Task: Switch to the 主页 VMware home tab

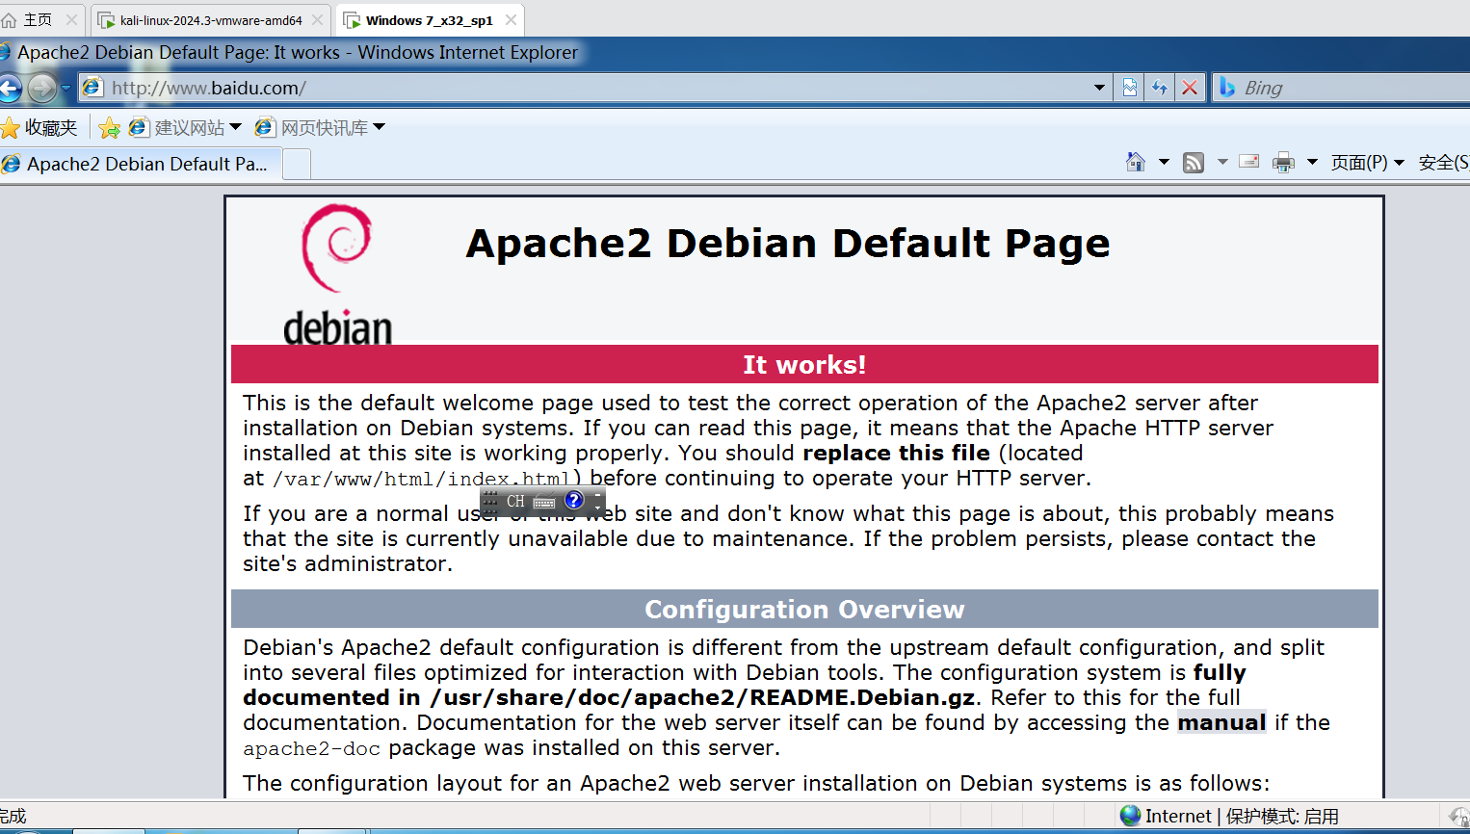Action: click(x=38, y=19)
